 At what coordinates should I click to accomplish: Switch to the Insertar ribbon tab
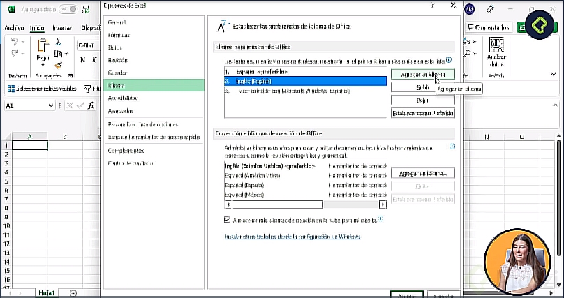tap(62, 28)
